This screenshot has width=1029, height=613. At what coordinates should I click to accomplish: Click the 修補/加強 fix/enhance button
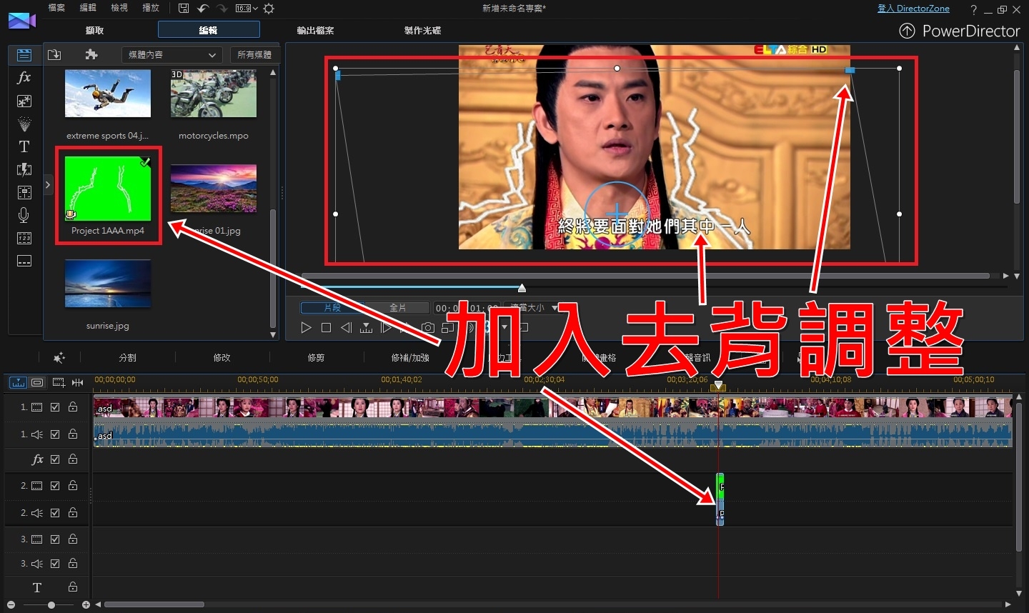click(x=410, y=357)
